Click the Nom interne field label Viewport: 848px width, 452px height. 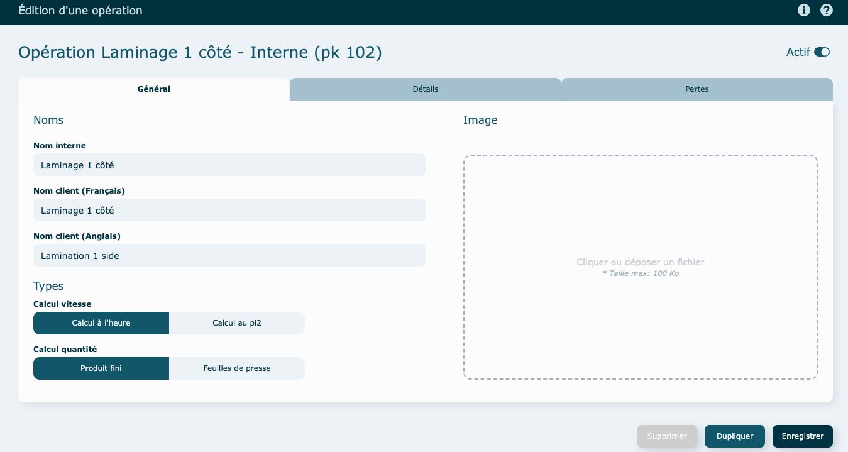[x=60, y=146]
